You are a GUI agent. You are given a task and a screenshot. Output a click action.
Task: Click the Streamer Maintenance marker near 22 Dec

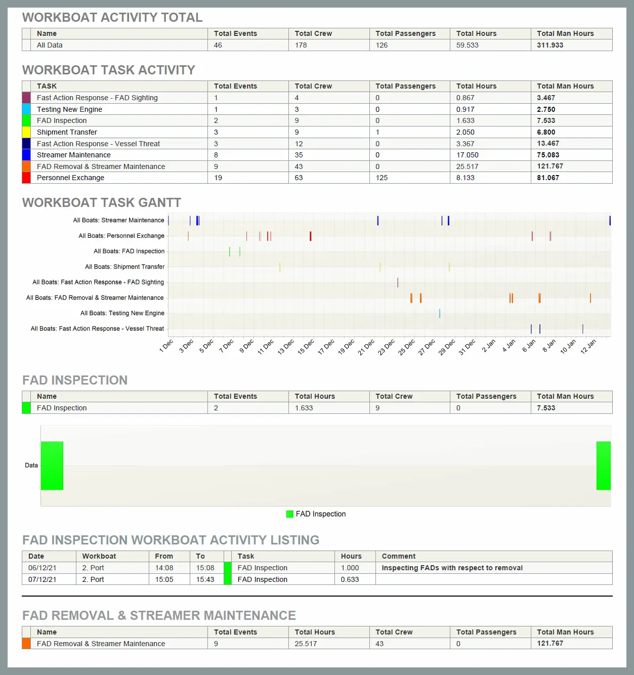click(x=377, y=220)
